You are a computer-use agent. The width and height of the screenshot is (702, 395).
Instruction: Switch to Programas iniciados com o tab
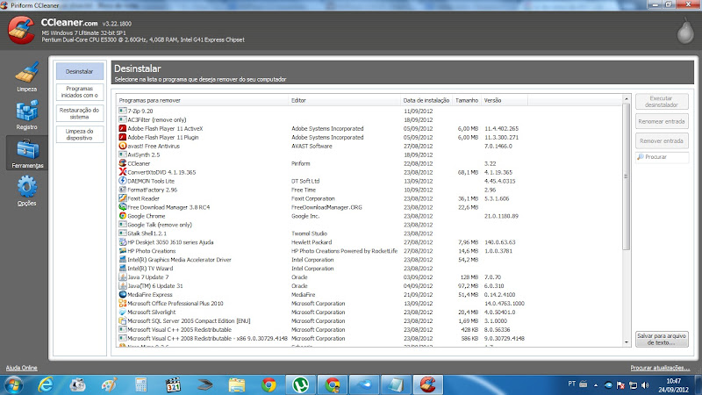[x=80, y=92]
